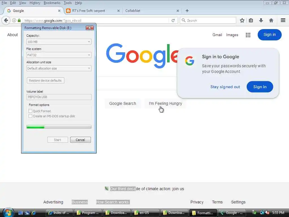Click the green padlock security icon
Viewport: 289px width, 217px height.
[19, 20]
